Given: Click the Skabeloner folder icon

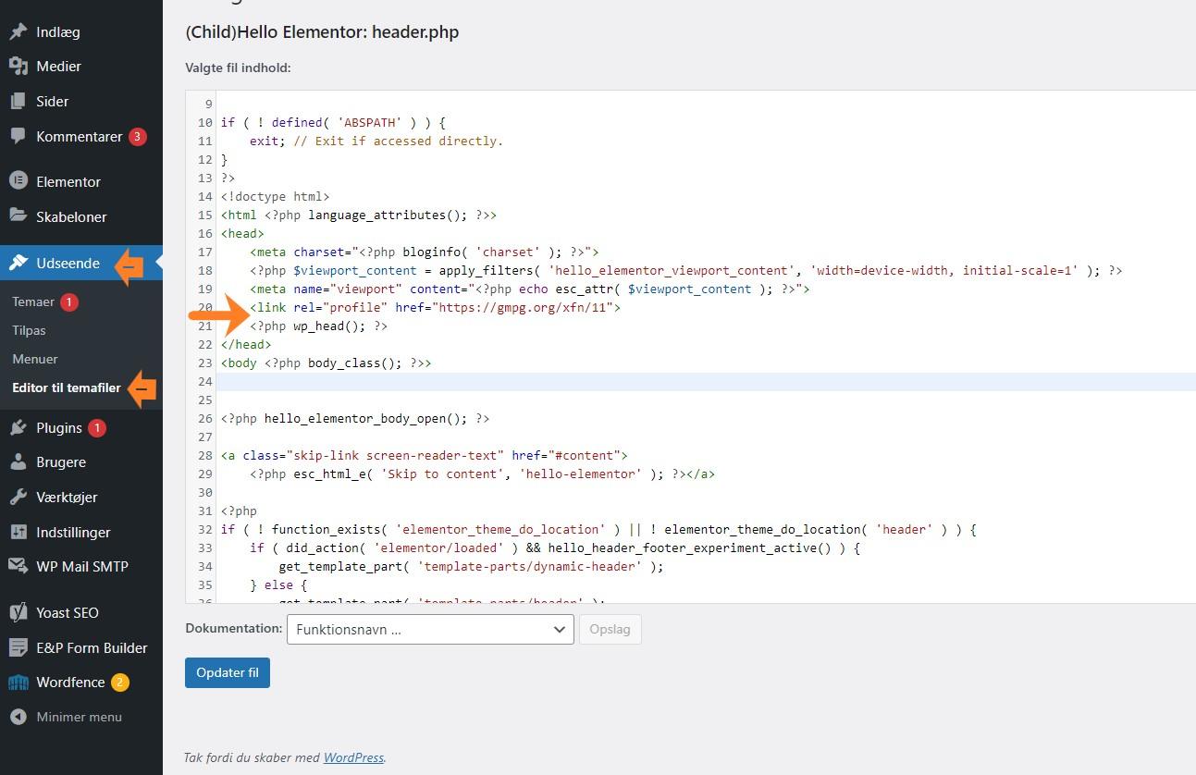Looking at the screenshot, I should pos(18,215).
